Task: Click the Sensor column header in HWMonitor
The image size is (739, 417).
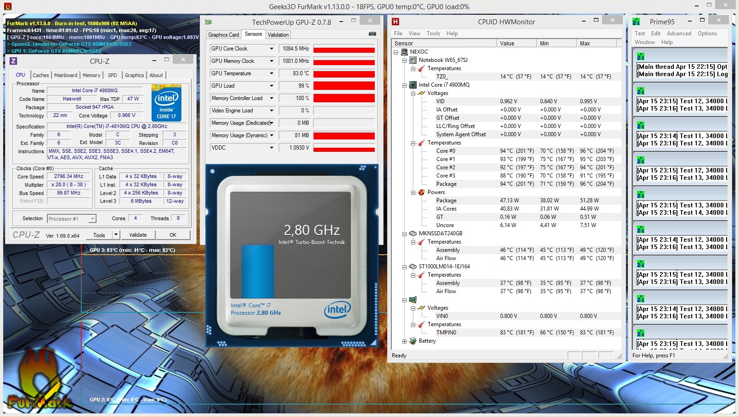Action: 444,44
